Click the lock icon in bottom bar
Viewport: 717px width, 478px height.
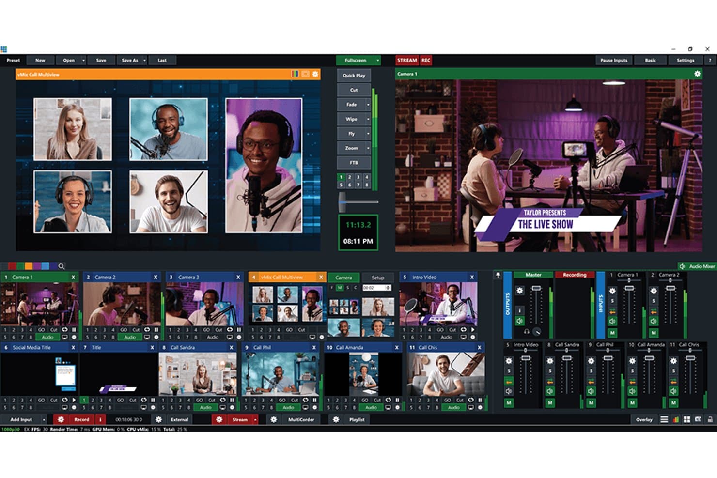tap(710, 419)
